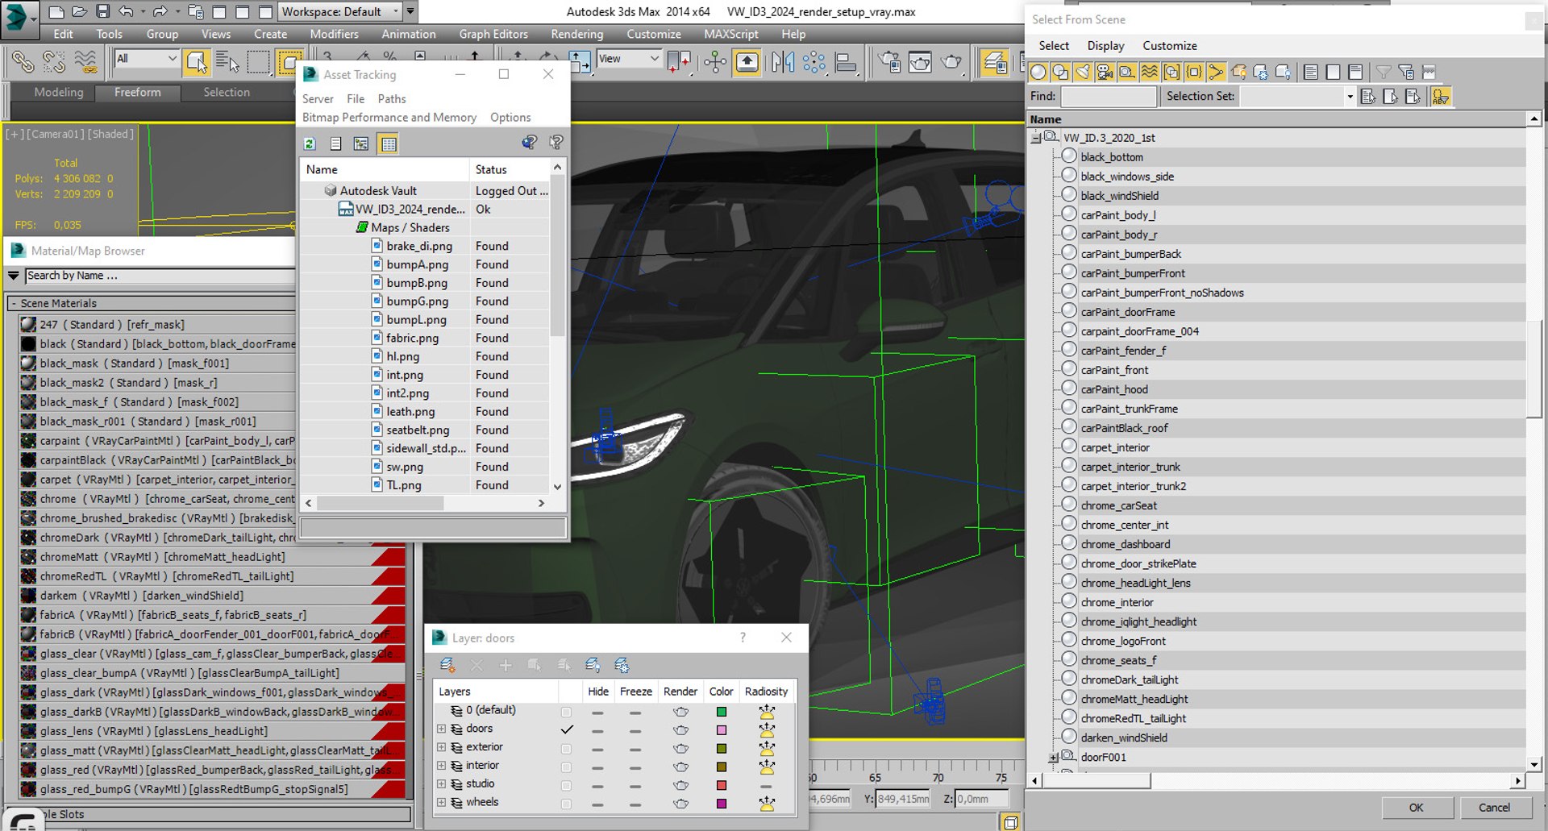Click the Render column header in Layer dialog

coord(680,692)
